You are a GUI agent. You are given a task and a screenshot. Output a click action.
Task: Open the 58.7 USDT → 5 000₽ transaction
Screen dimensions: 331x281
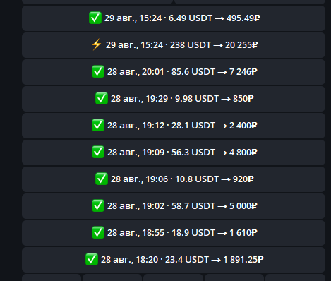coord(174,206)
